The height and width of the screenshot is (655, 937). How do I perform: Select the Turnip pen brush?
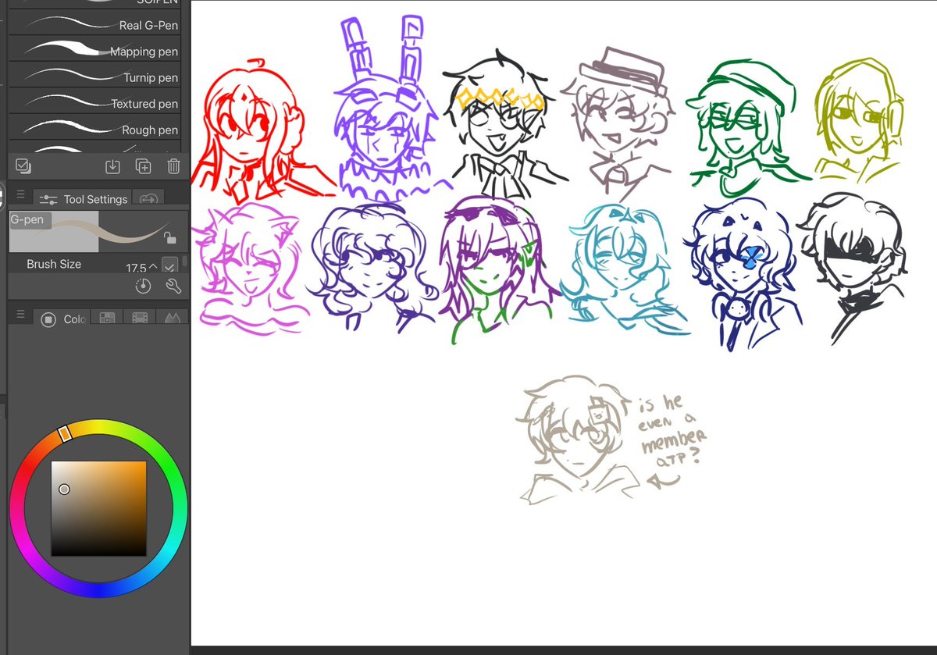click(x=94, y=77)
